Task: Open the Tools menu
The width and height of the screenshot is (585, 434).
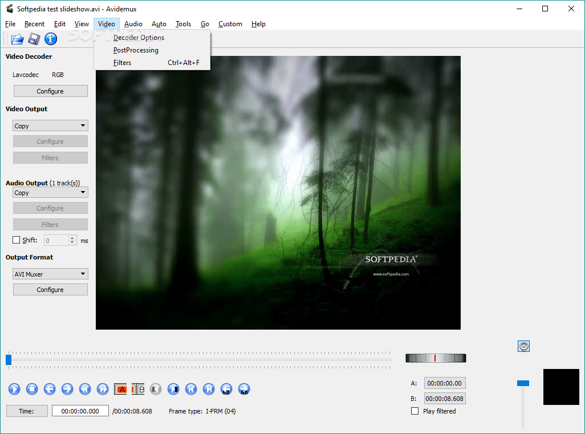Action: point(183,24)
